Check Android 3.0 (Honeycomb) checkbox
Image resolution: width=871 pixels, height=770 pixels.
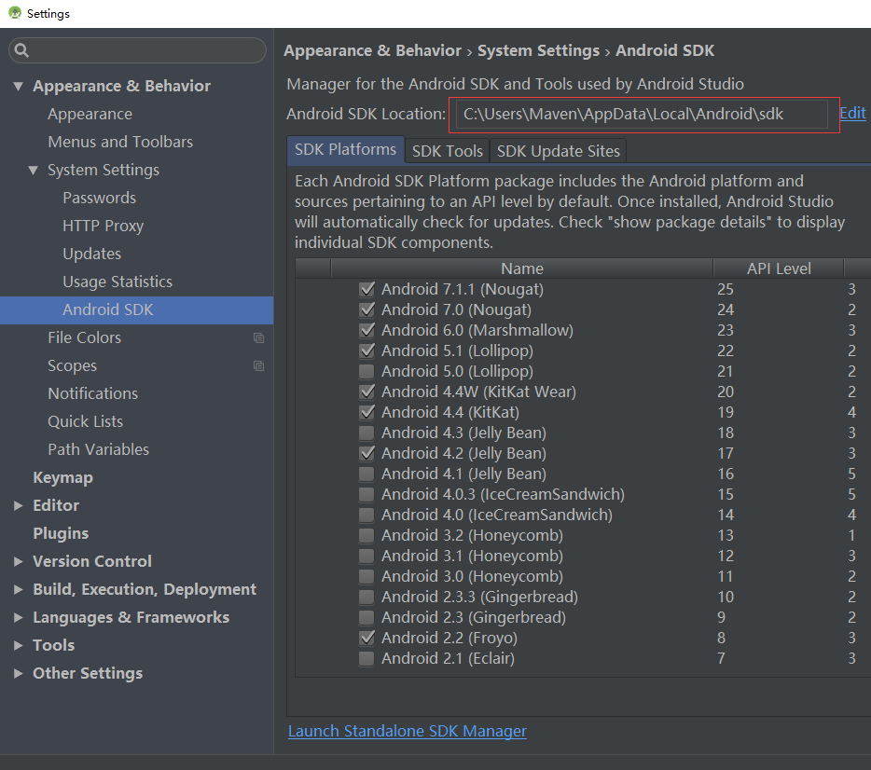tap(366, 577)
